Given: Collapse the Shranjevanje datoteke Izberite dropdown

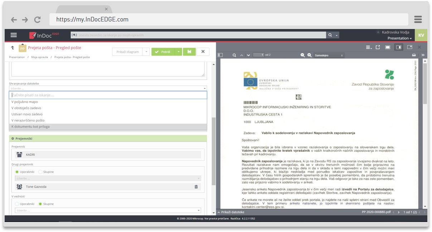Looking at the screenshot, I should (x=108, y=88).
